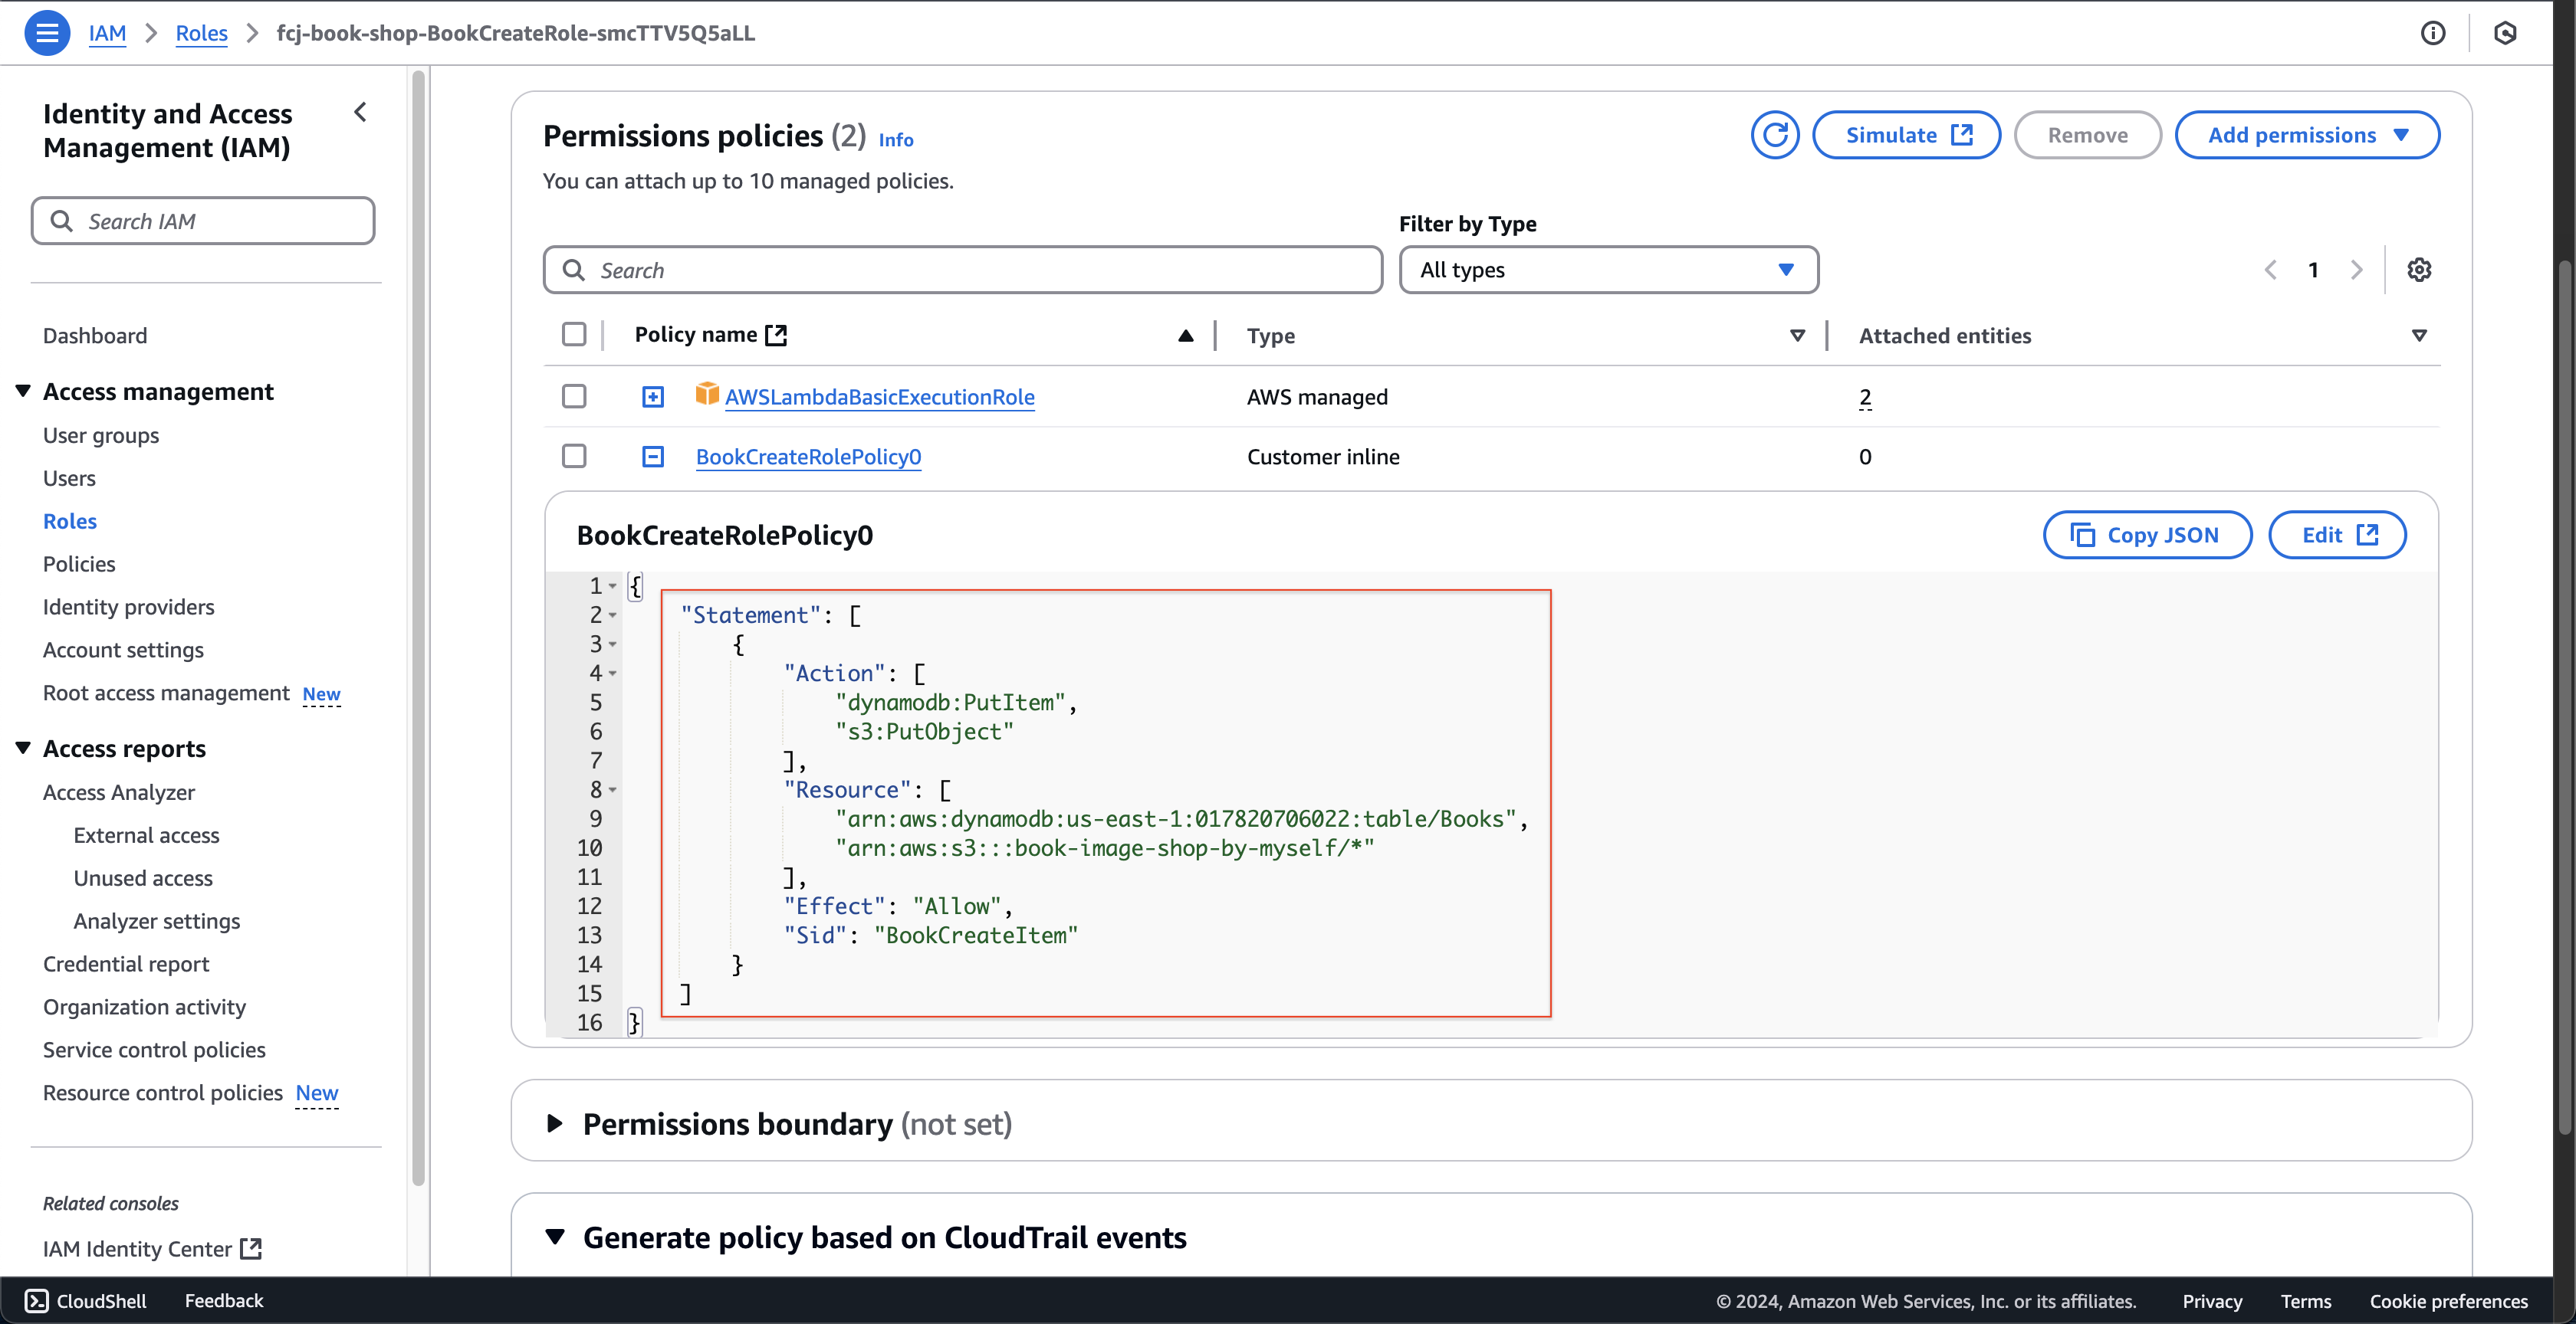Collapse the BookCreateRolePolicy0 policy details
2576x1324 pixels.
tap(653, 457)
